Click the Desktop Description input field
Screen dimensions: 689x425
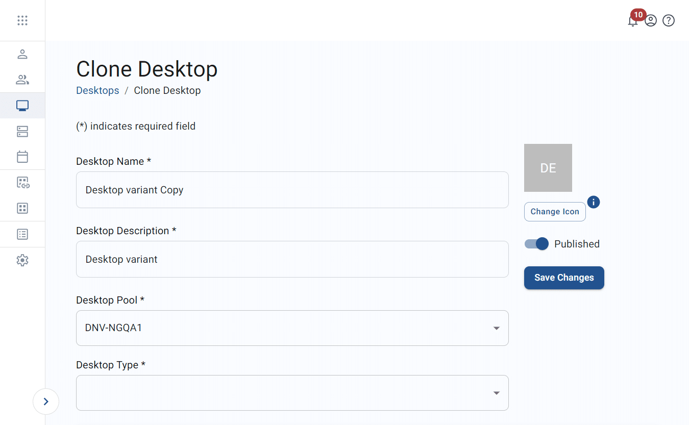292,259
